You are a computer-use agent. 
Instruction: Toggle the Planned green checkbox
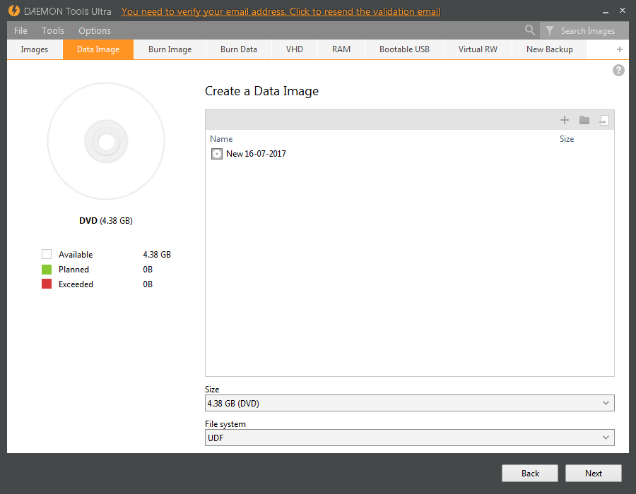tap(47, 269)
